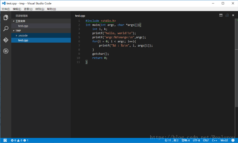Click the printf argc:%d line

(119, 38)
